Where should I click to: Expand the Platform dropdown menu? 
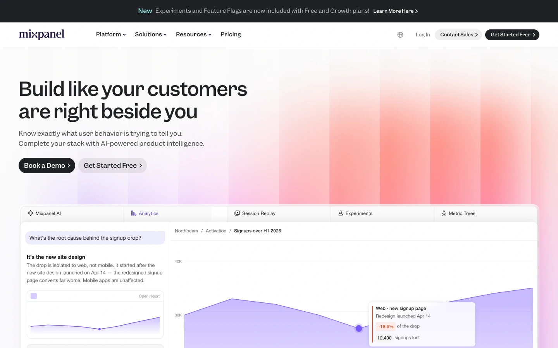pyautogui.click(x=111, y=34)
